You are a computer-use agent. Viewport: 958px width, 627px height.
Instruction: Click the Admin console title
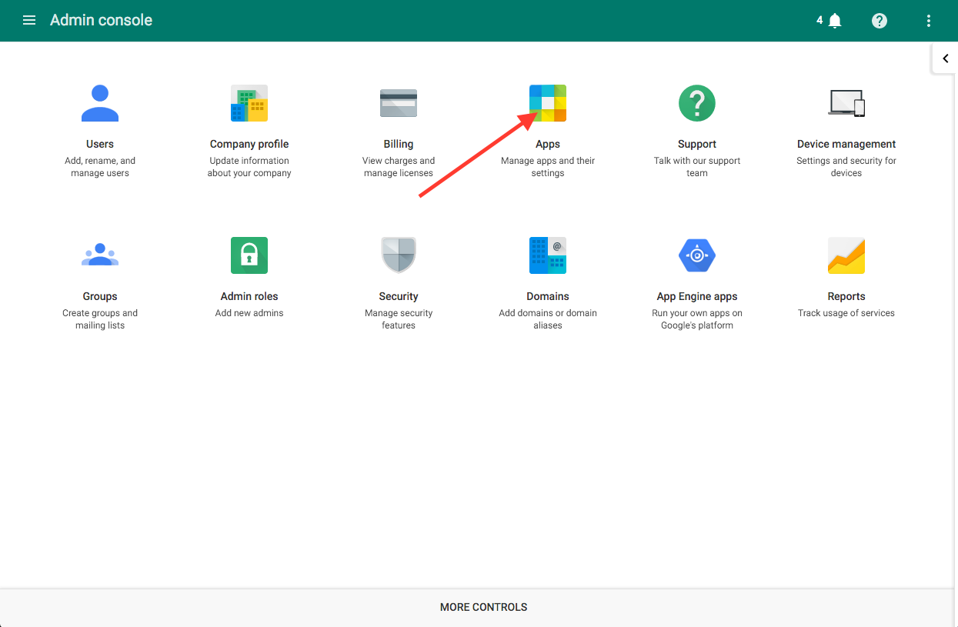pyautogui.click(x=102, y=21)
